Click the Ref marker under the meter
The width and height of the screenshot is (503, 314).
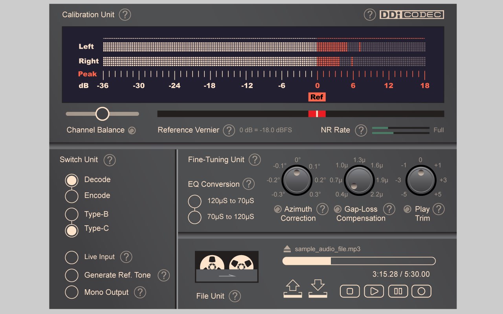coord(317,97)
